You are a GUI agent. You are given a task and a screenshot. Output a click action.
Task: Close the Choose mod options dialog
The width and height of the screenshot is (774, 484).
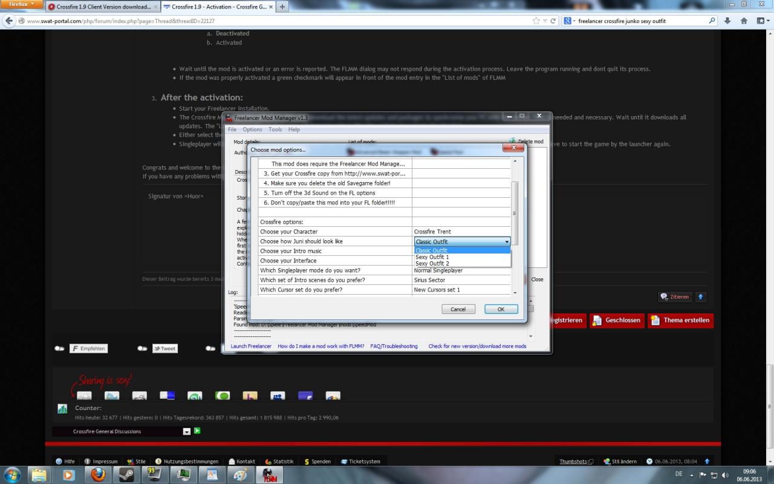click(x=513, y=148)
